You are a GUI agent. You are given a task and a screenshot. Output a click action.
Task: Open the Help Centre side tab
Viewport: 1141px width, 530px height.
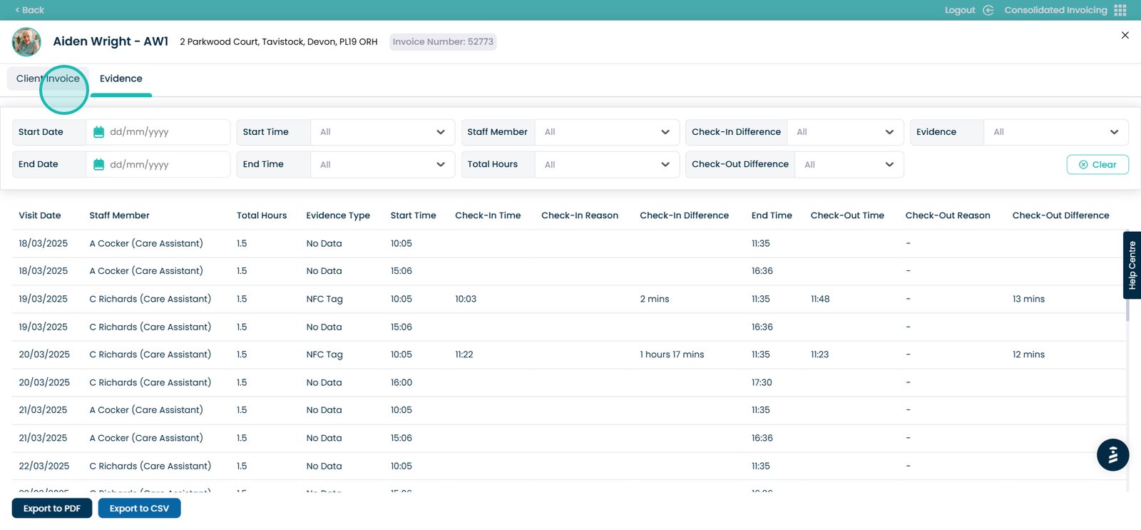(x=1132, y=265)
